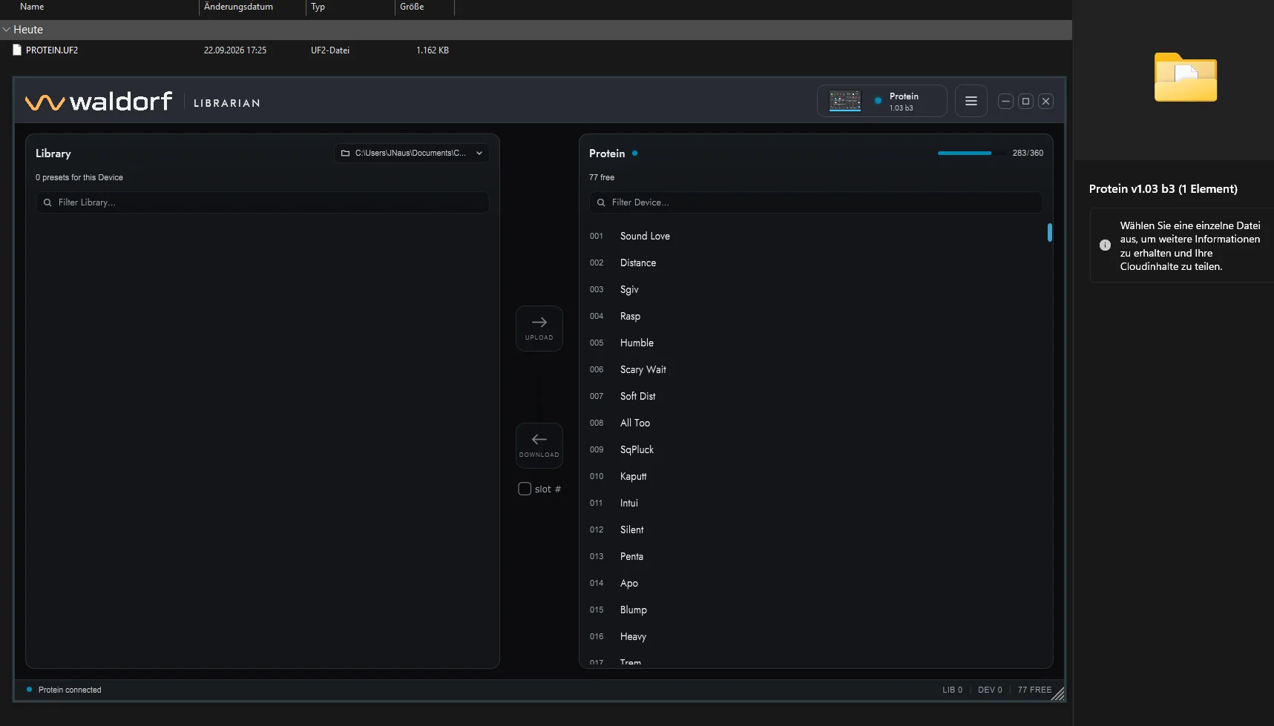The width and height of the screenshot is (1274, 726).
Task: Select preset 002 Distance
Action: (x=816, y=263)
